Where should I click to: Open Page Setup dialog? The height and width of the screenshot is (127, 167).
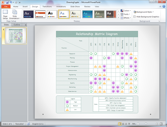tap(5, 14)
